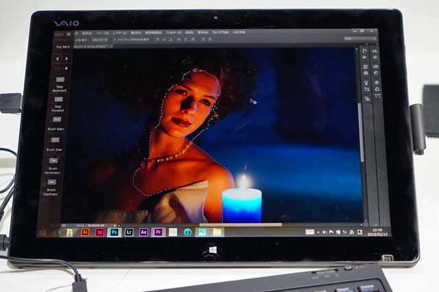Open the Histogram panel icon
This screenshot has height=292, width=439.
coord(375,51)
